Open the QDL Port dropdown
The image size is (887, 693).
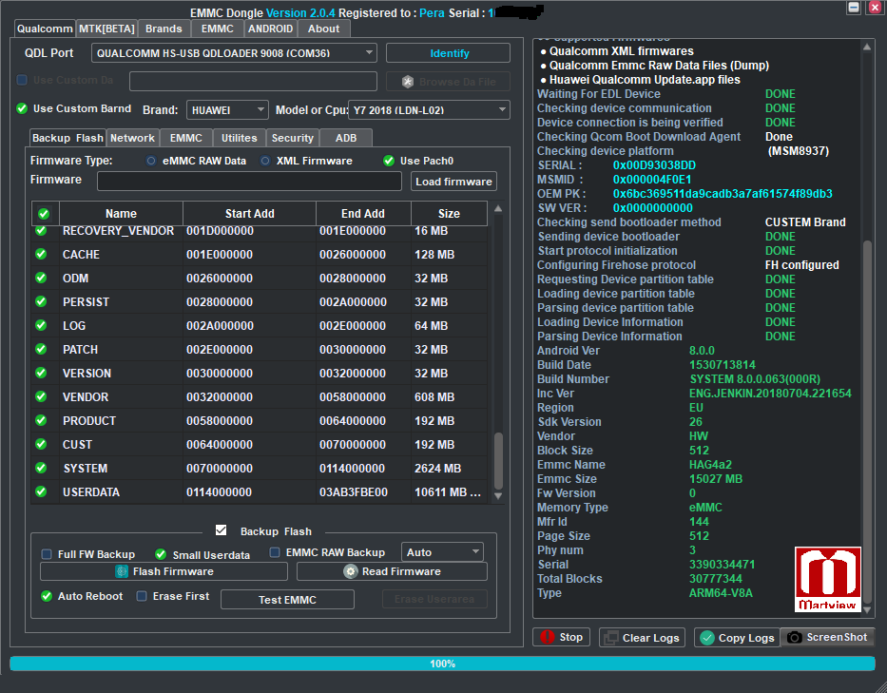[234, 53]
